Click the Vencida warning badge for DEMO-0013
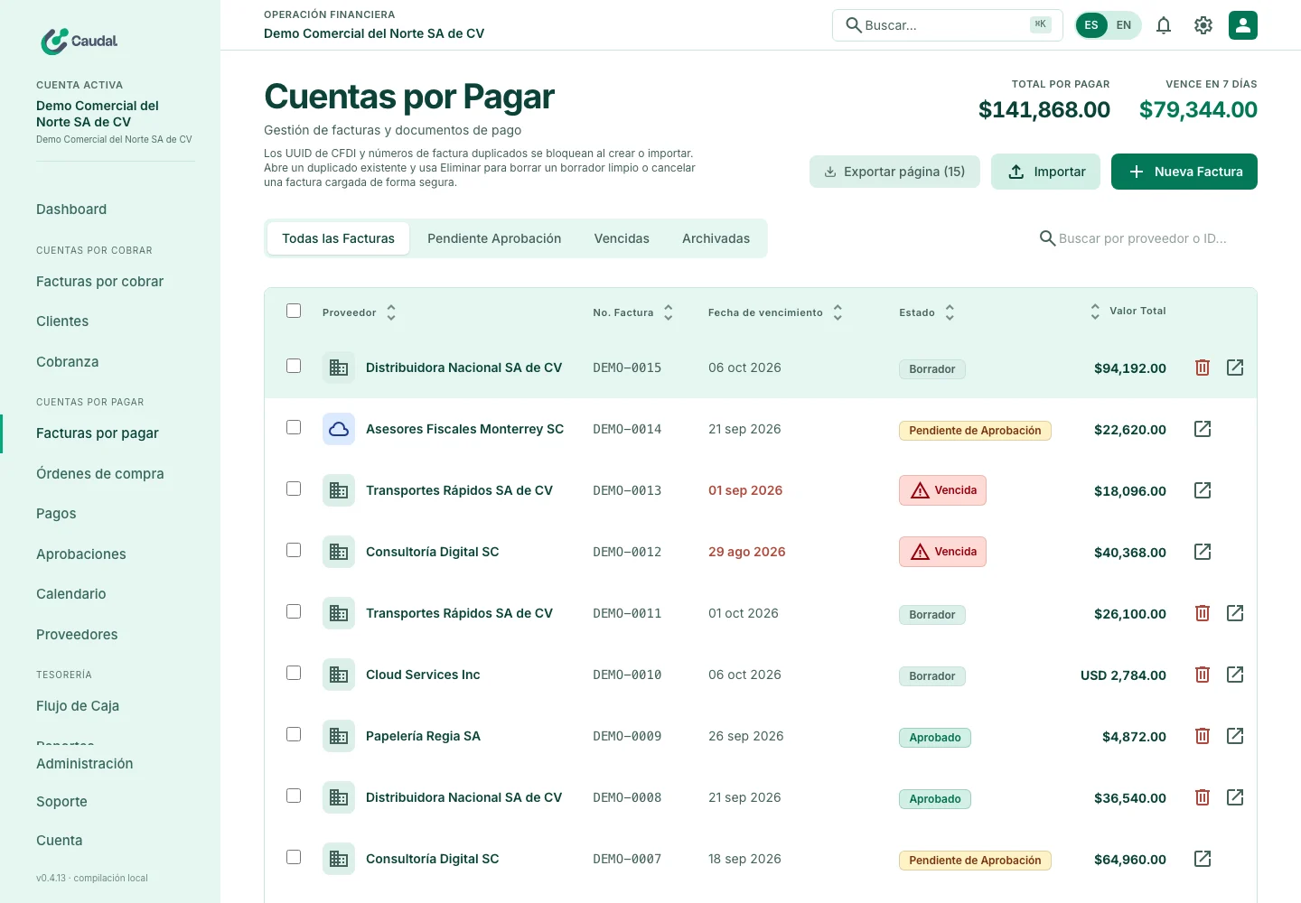Screen dimensions: 1301x903 pos(942,490)
